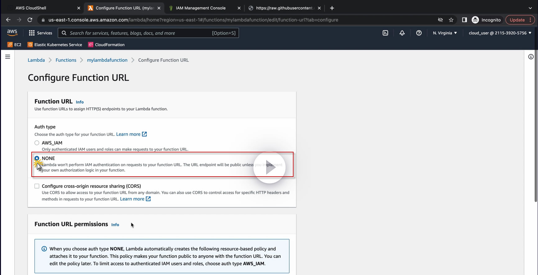538x275 pixels.
Task: Click the AWS logo home icon
Action: (12, 33)
